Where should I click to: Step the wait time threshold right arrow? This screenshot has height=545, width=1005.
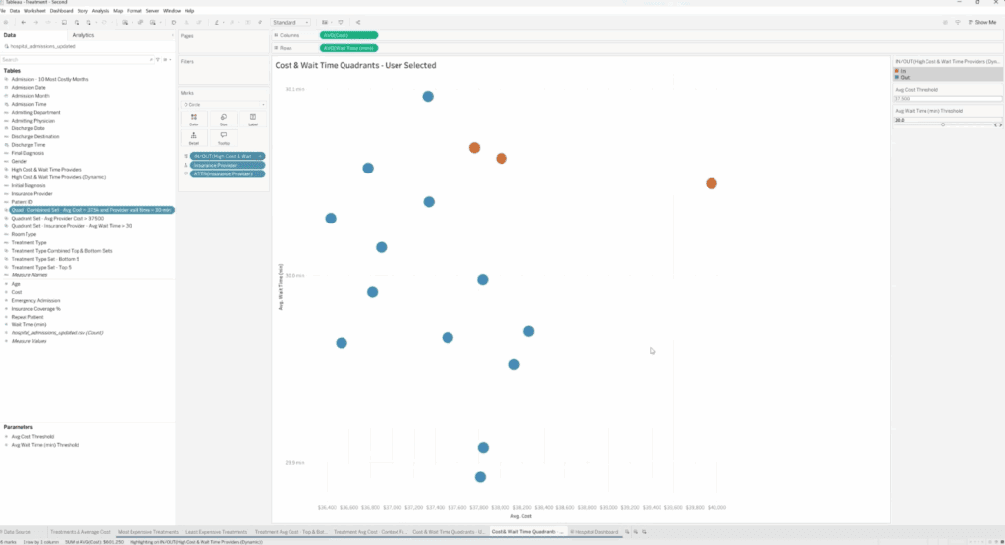(1000, 124)
